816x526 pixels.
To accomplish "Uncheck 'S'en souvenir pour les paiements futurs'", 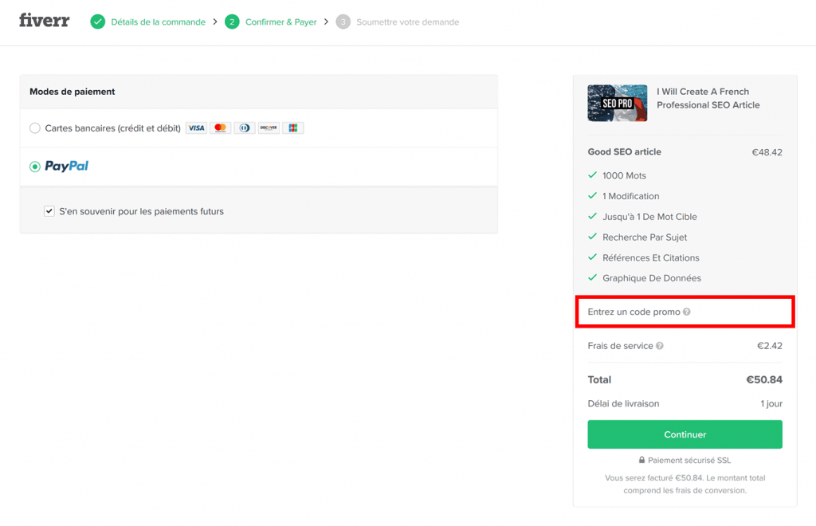I will pos(49,211).
